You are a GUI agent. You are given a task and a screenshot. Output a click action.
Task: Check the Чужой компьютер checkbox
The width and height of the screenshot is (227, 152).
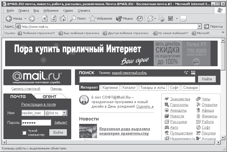(24, 133)
